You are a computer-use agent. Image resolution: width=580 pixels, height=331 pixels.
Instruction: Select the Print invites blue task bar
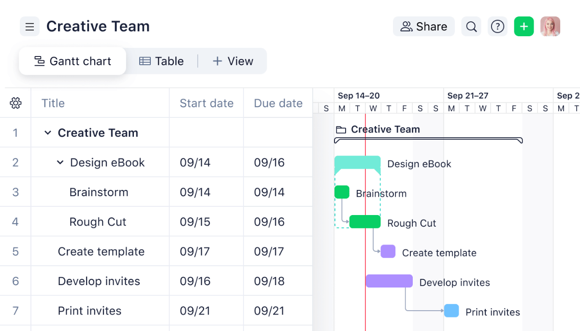coord(451,311)
